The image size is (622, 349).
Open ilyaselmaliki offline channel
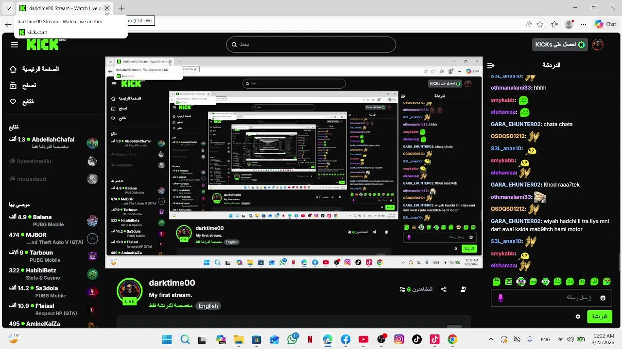pyautogui.click(x=53, y=161)
